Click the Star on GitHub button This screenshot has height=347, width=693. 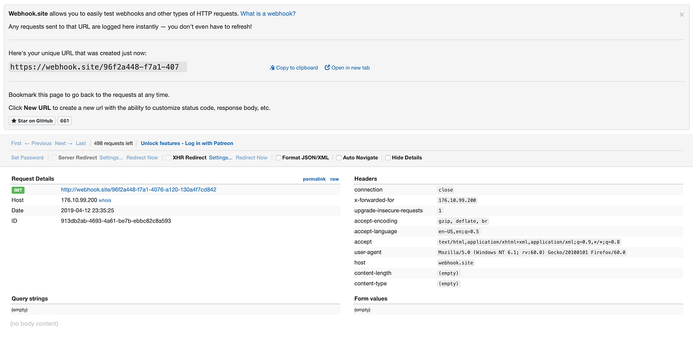[32, 121]
